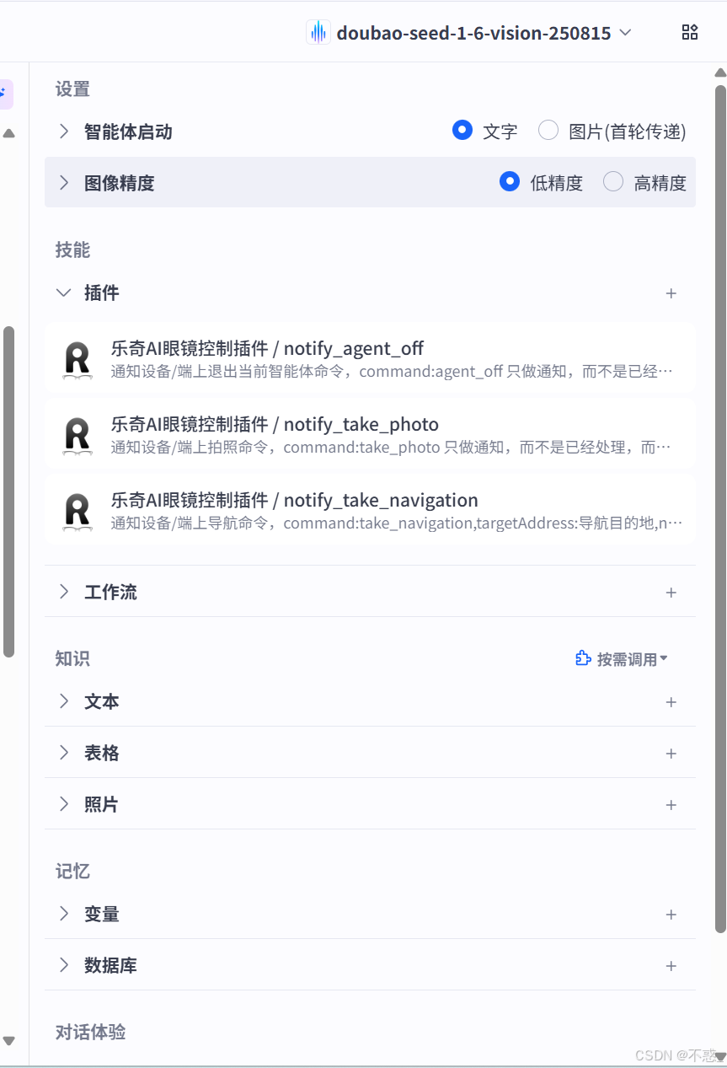Select the 图片(首轮传递) radio option

(548, 130)
